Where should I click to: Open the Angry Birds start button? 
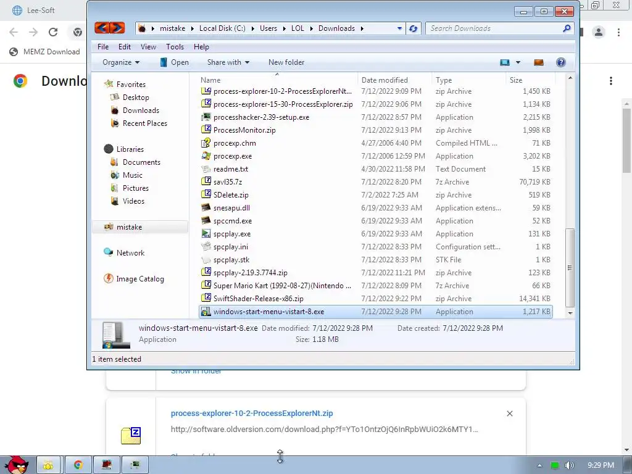click(17, 465)
